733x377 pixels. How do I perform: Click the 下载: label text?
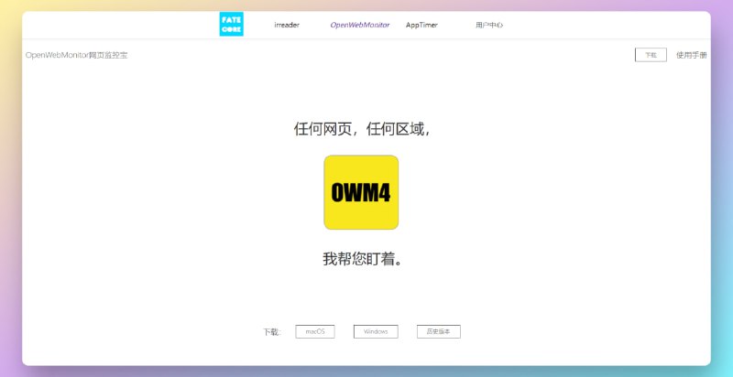point(272,332)
